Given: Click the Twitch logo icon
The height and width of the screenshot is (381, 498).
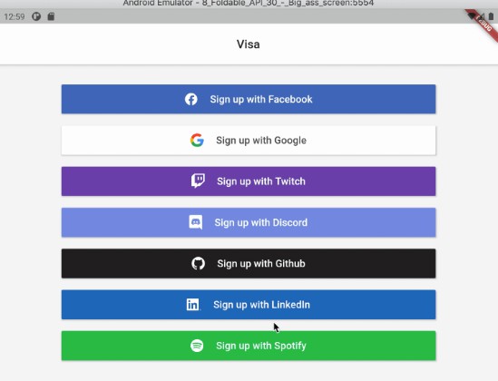Looking at the screenshot, I should [198, 181].
